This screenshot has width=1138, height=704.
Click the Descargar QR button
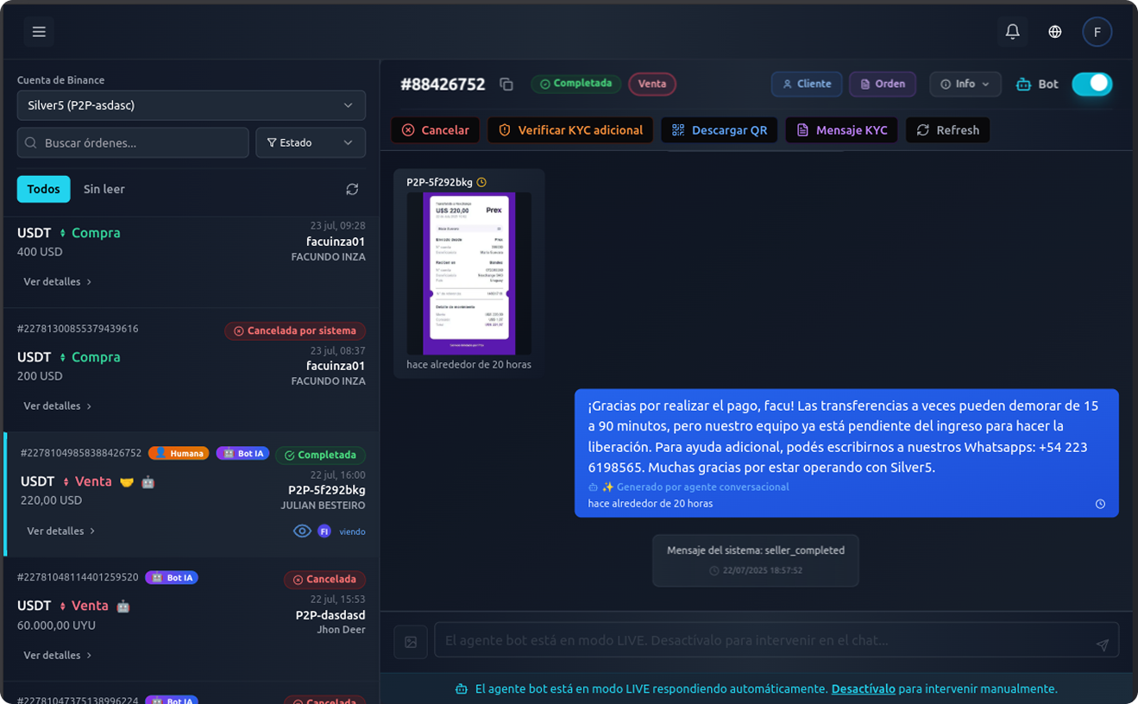pyautogui.click(x=720, y=130)
